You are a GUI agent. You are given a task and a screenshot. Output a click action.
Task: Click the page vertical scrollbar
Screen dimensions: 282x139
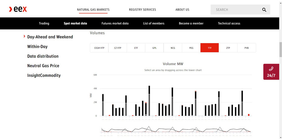click(x=280, y=50)
